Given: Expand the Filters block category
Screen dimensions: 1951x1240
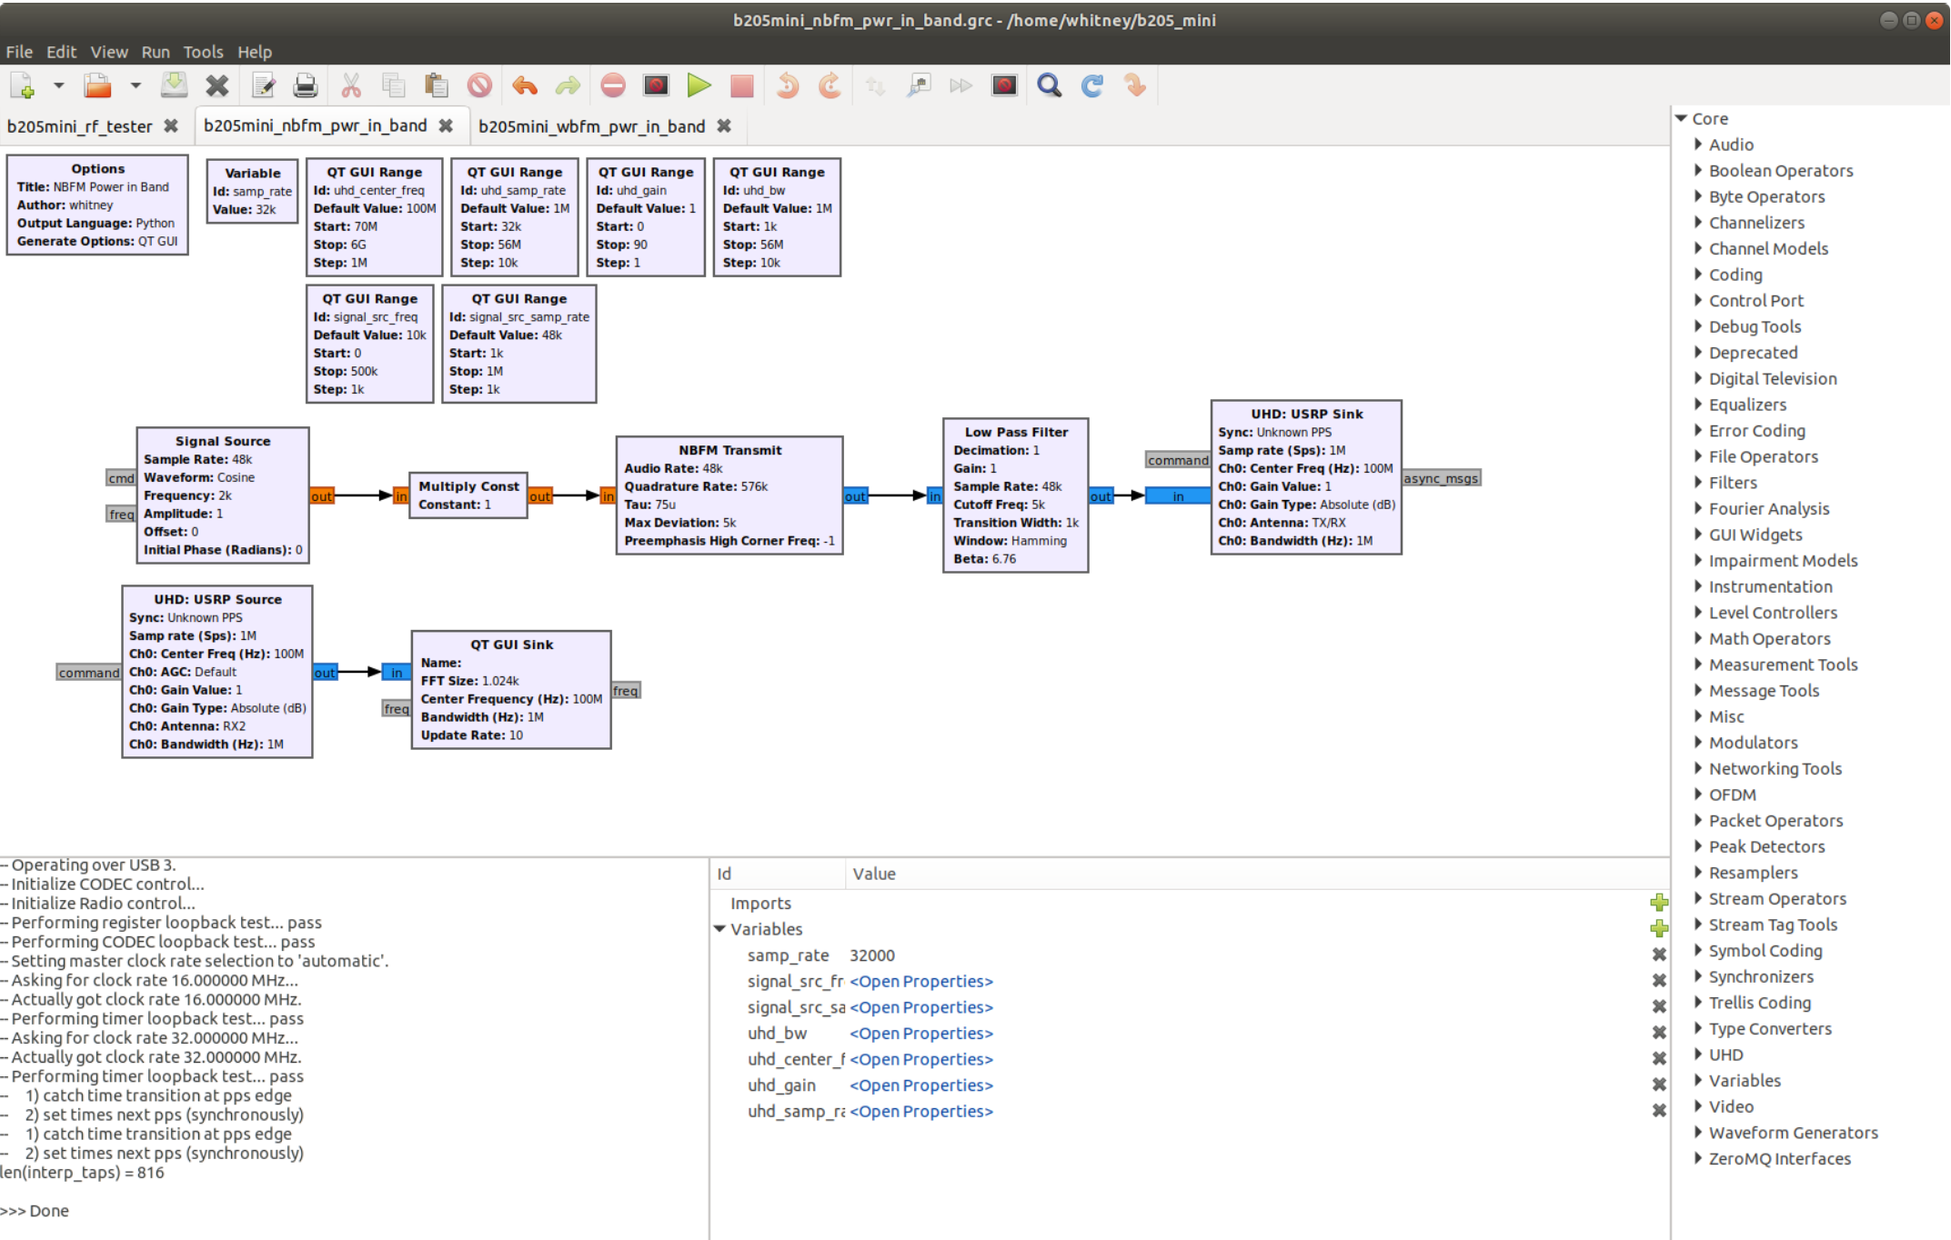Looking at the screenshot, I should coord(1698,482).
